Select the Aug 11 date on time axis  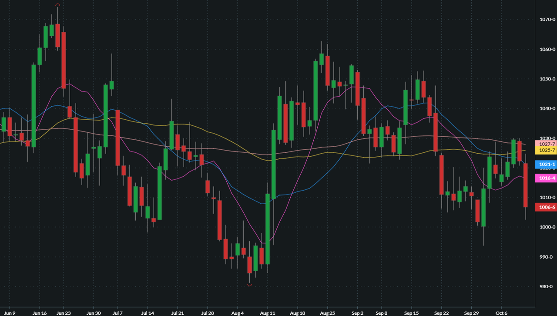pyautogui.click(x=267, y=313)
